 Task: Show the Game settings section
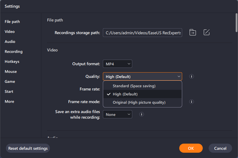(10, 82)
